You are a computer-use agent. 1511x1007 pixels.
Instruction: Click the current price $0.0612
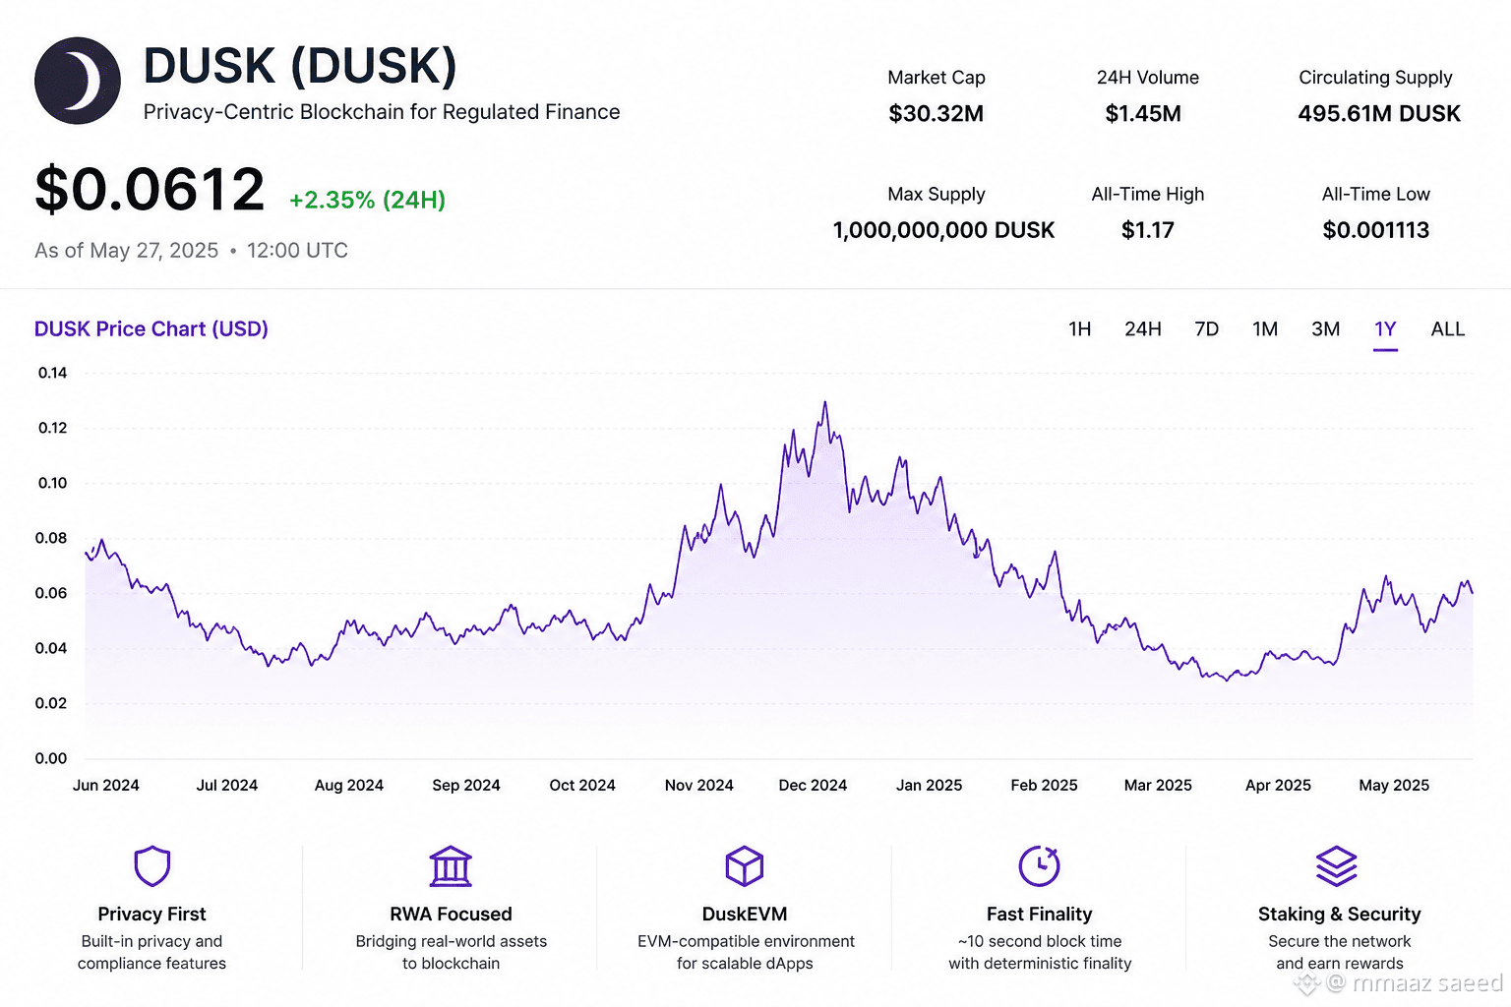click(x=150, y=189)
